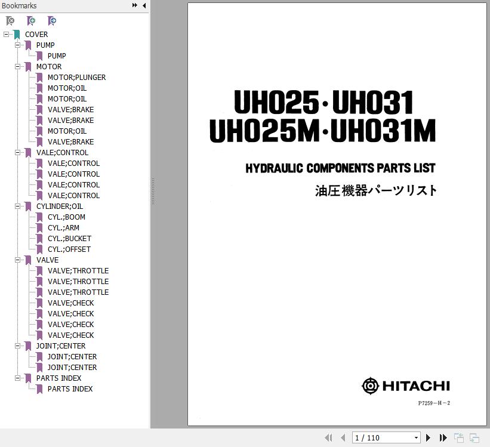The image size is (490, 447).
Task: Click the Bookmarks panel title
Action: tap(19, 5)
